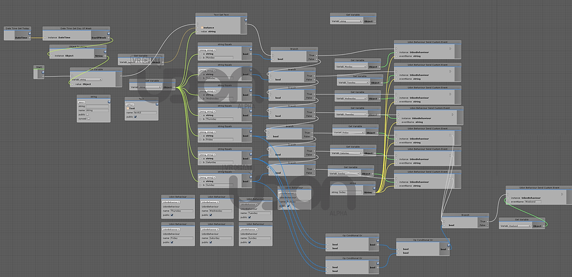Image resolution: width=572 pixels, height=277 pixels.
Task: Click the blue icon on the Object To String node
Action: [x=105, y=51]
